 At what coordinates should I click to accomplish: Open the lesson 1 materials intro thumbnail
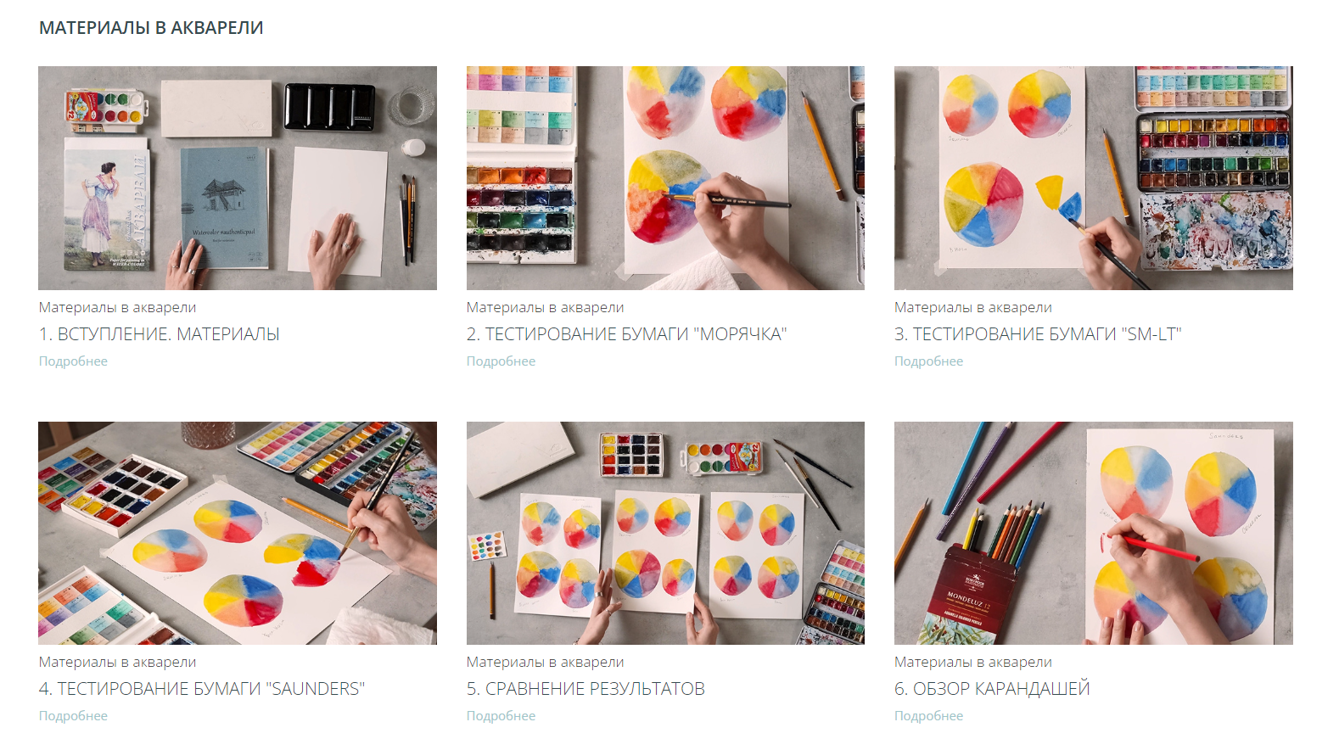(238, 178)
